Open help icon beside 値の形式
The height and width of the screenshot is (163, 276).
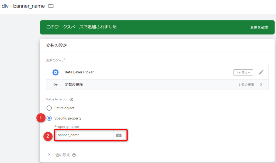pyautogui.click(x=74, y=155)
